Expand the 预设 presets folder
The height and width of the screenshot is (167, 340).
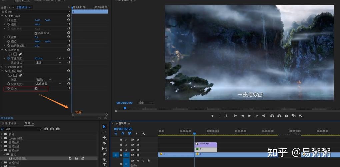click(2, 134)
